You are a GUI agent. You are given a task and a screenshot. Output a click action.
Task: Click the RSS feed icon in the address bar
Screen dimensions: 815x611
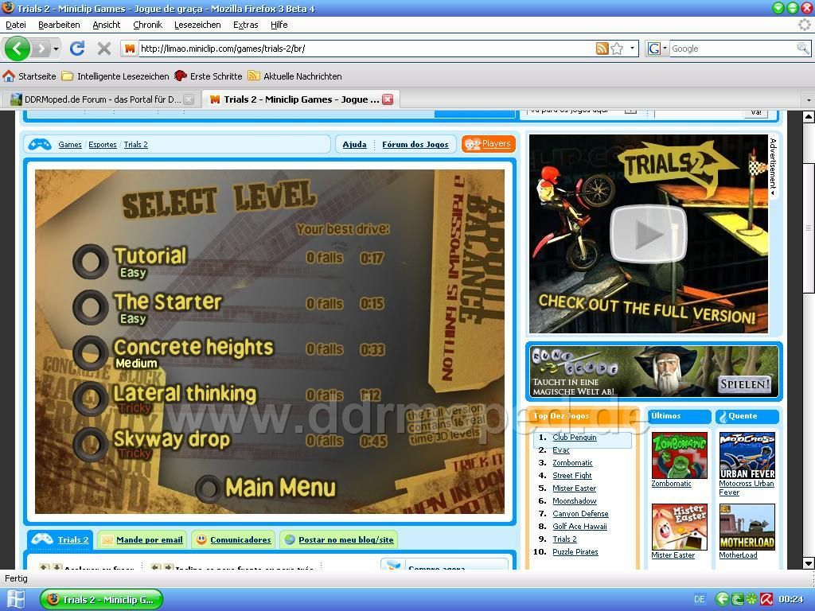pos(602,49)
